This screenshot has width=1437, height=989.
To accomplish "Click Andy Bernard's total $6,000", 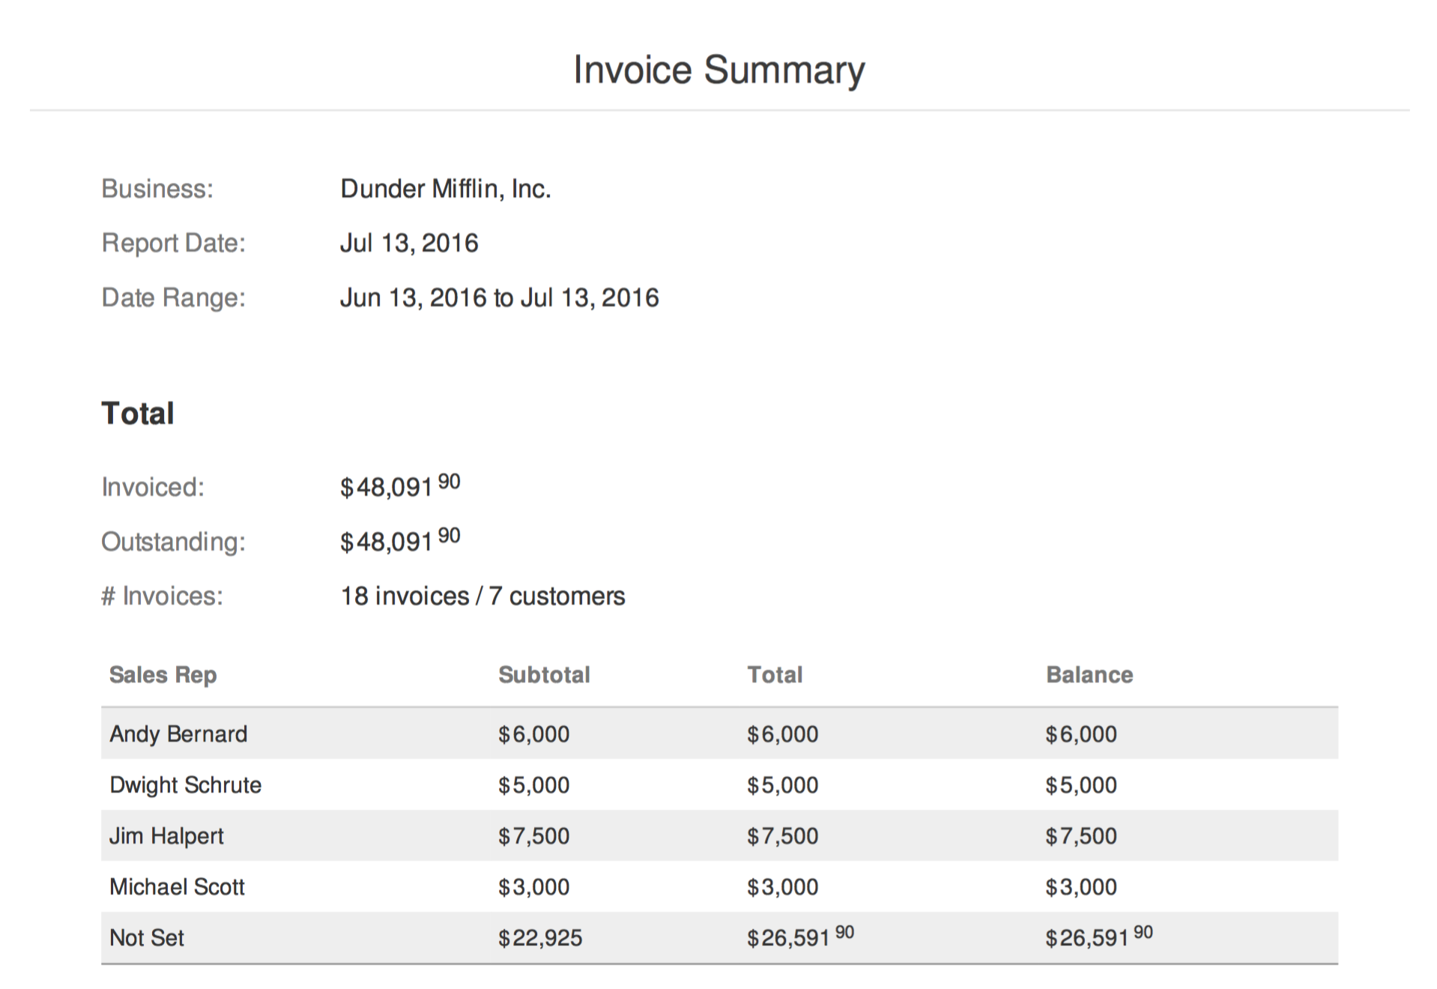I will pyautogui.click(x=783, y=734).
